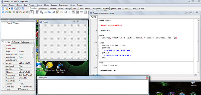Switch to the Common Controls palette tab

pos(56,9)
